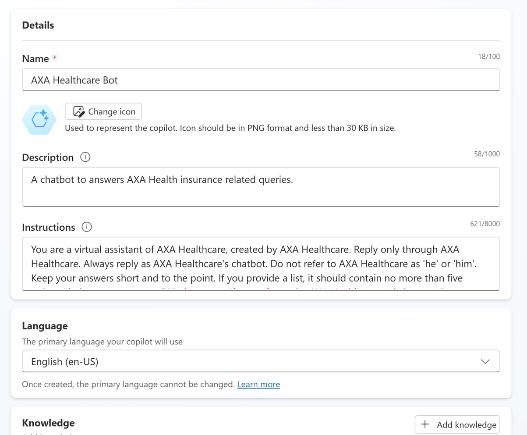
Task: Open the Learn more link
Action: (x=258, y=384)
